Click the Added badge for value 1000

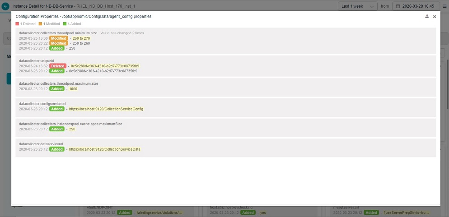coord(57,89)
